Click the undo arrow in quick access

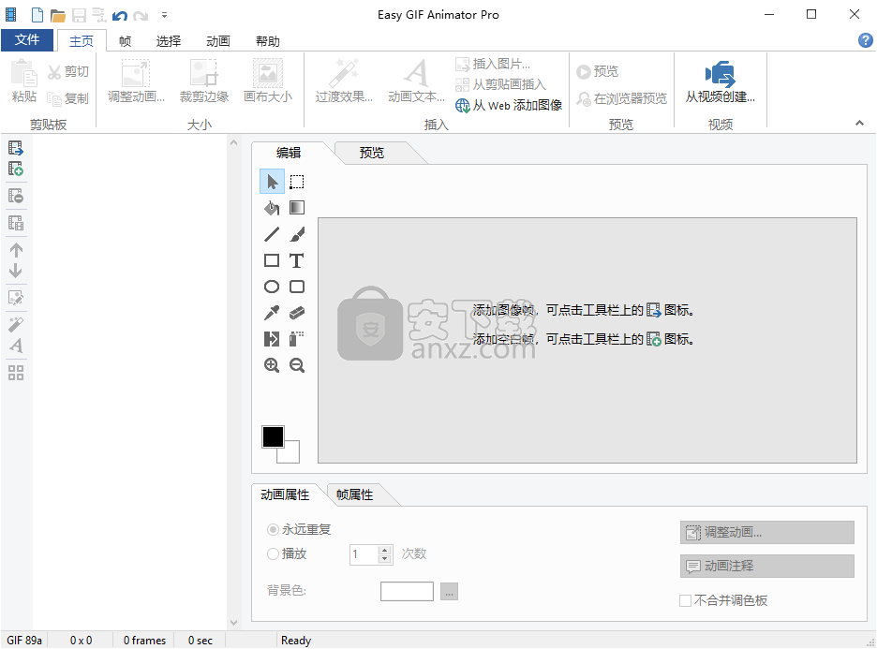click(x=120, y=15)
